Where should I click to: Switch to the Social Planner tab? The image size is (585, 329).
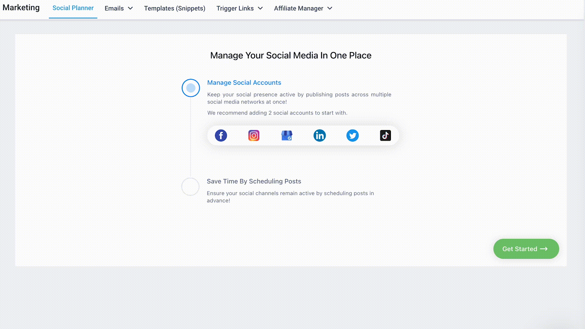73,8
